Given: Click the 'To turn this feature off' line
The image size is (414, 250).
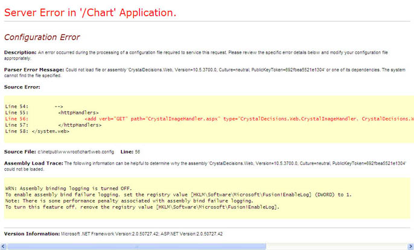Looking at the screenshot, I should tap(142, 207).
